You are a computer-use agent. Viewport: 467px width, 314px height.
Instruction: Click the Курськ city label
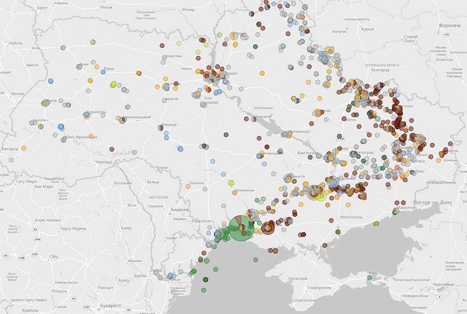pyautogui.click(x=367, y=30)
